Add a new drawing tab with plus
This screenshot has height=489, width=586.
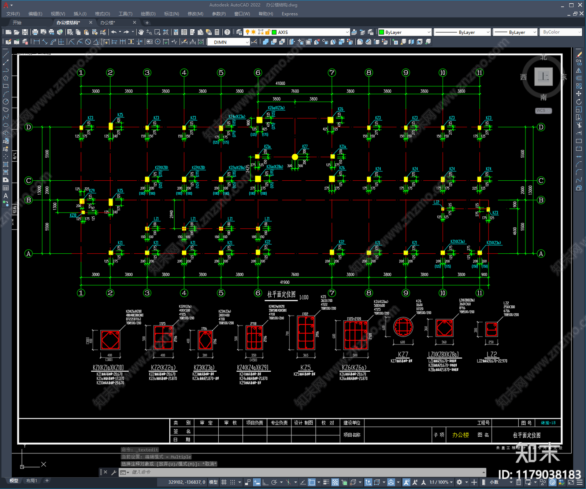pyautogui.click(x=147, y=23)
